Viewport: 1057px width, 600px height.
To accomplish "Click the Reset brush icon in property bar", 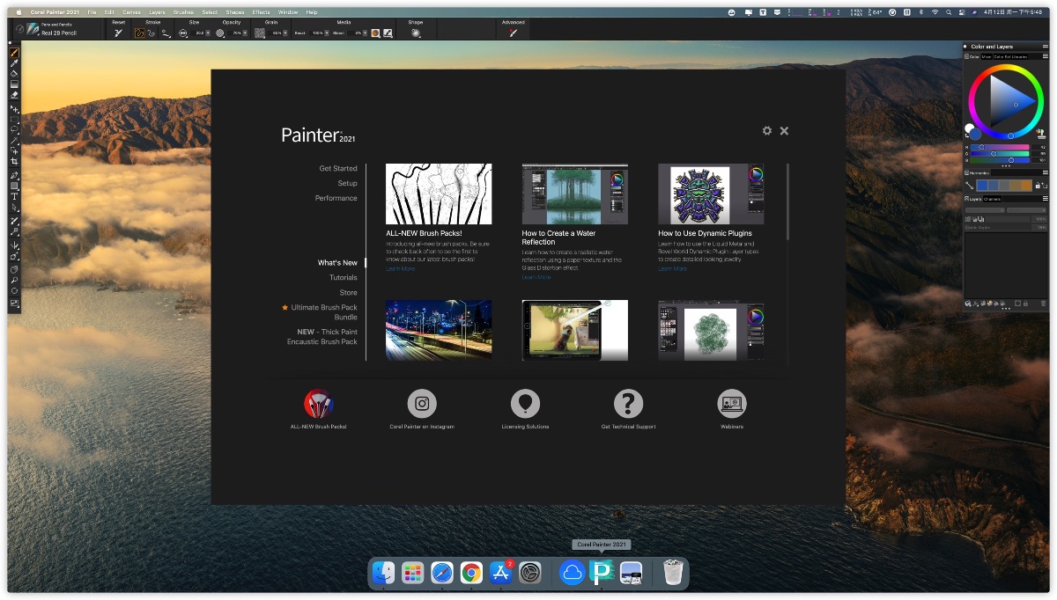I will (118, 33).
